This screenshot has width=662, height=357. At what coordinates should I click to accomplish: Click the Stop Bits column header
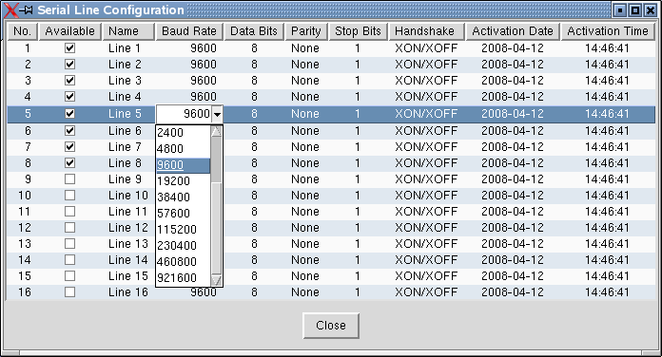pyautogui.click(x=358, y=31)
